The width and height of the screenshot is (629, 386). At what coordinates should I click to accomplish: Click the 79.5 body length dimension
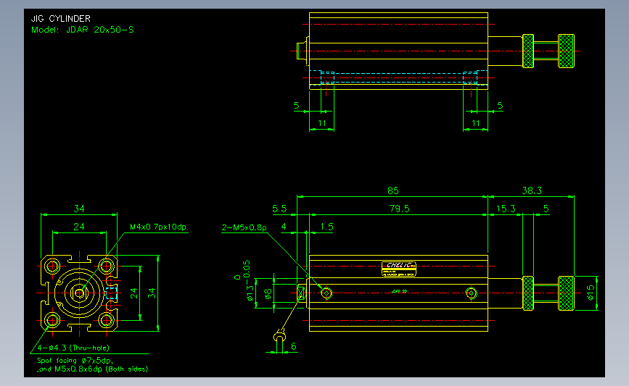399,209
